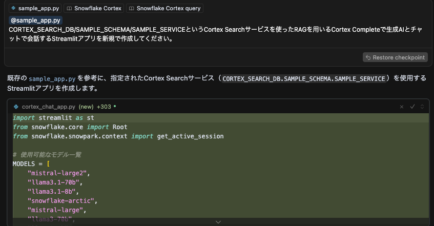Click the get_active_session import line
434x226 pixels.
tap(118, 136)
